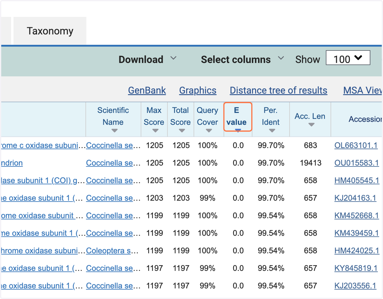
Task: Open description link in KM439459.1 row
Action: pos(43,233)
